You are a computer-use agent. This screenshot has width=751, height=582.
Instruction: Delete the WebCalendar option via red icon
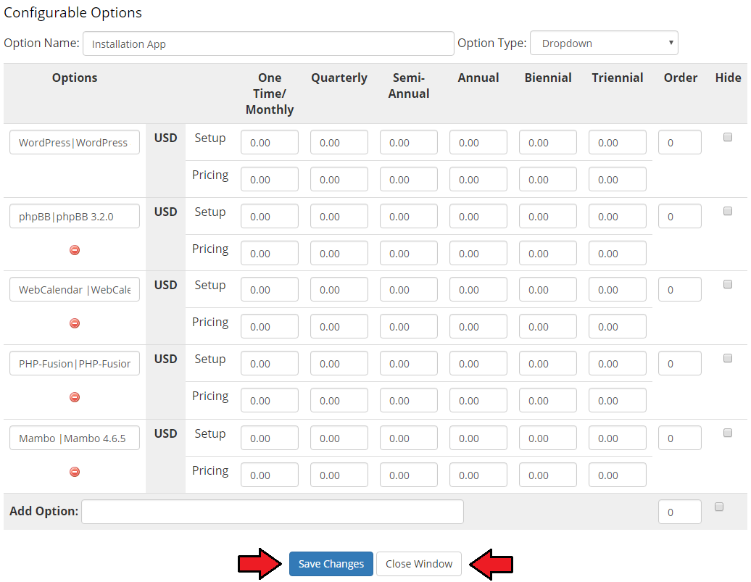75,323
